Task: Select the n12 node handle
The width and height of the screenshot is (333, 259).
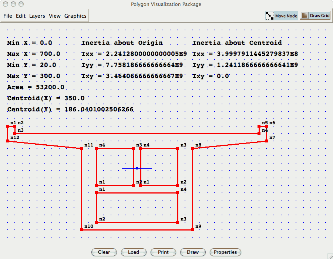Action: point(7,141)
